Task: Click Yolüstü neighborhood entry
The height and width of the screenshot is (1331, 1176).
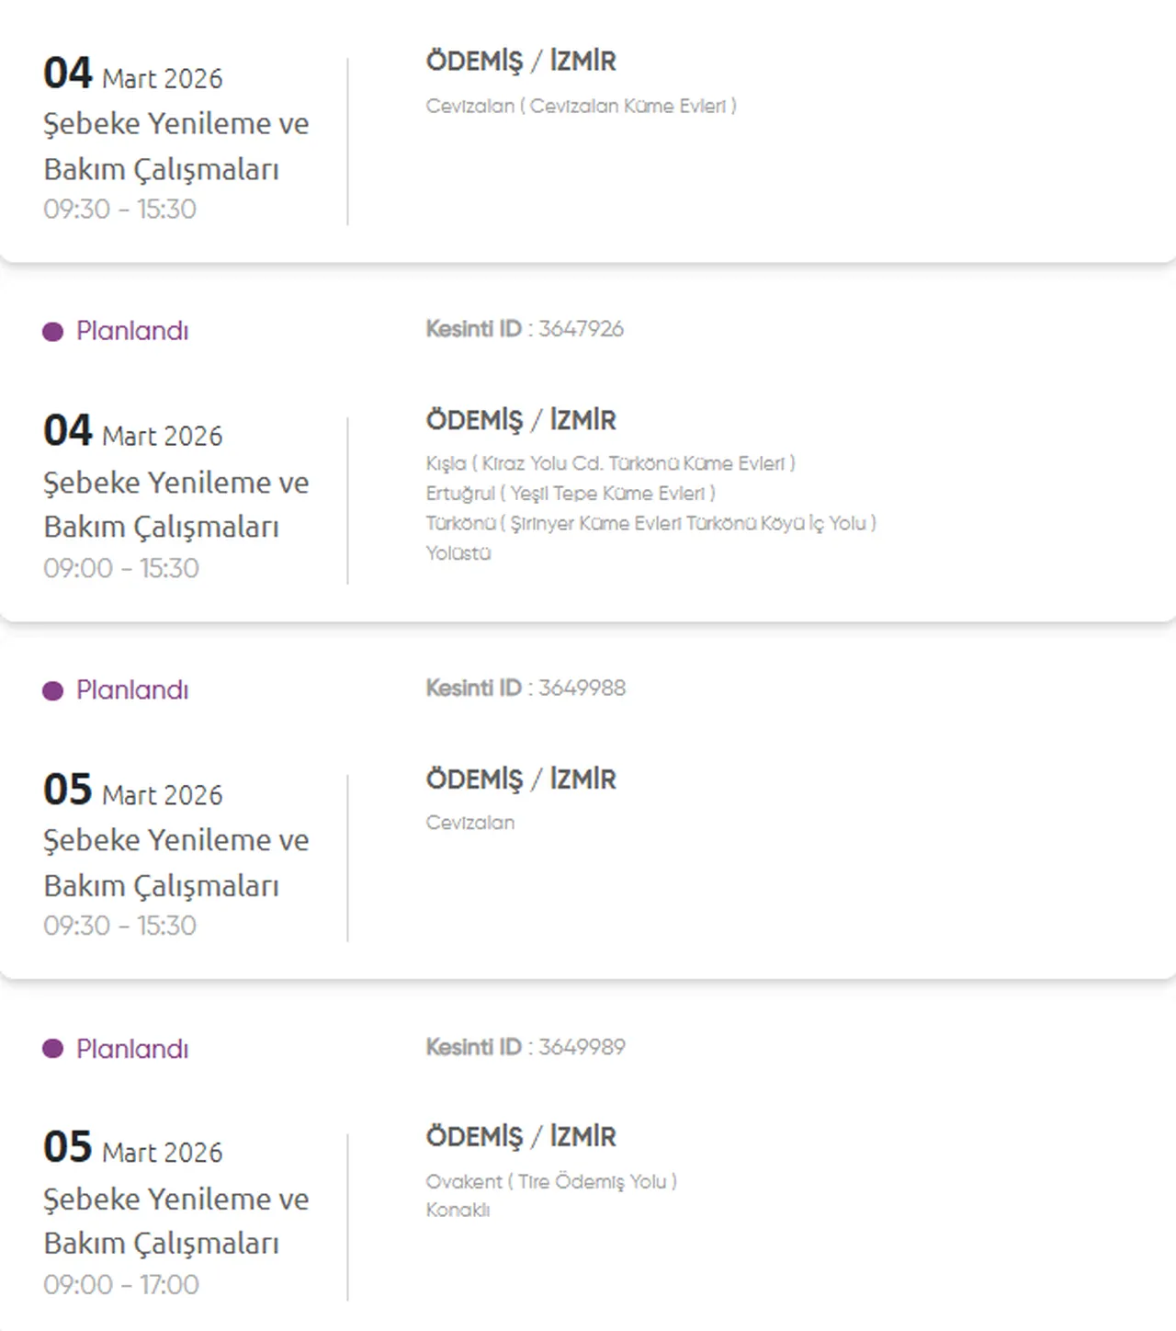Action: (458, 553)
